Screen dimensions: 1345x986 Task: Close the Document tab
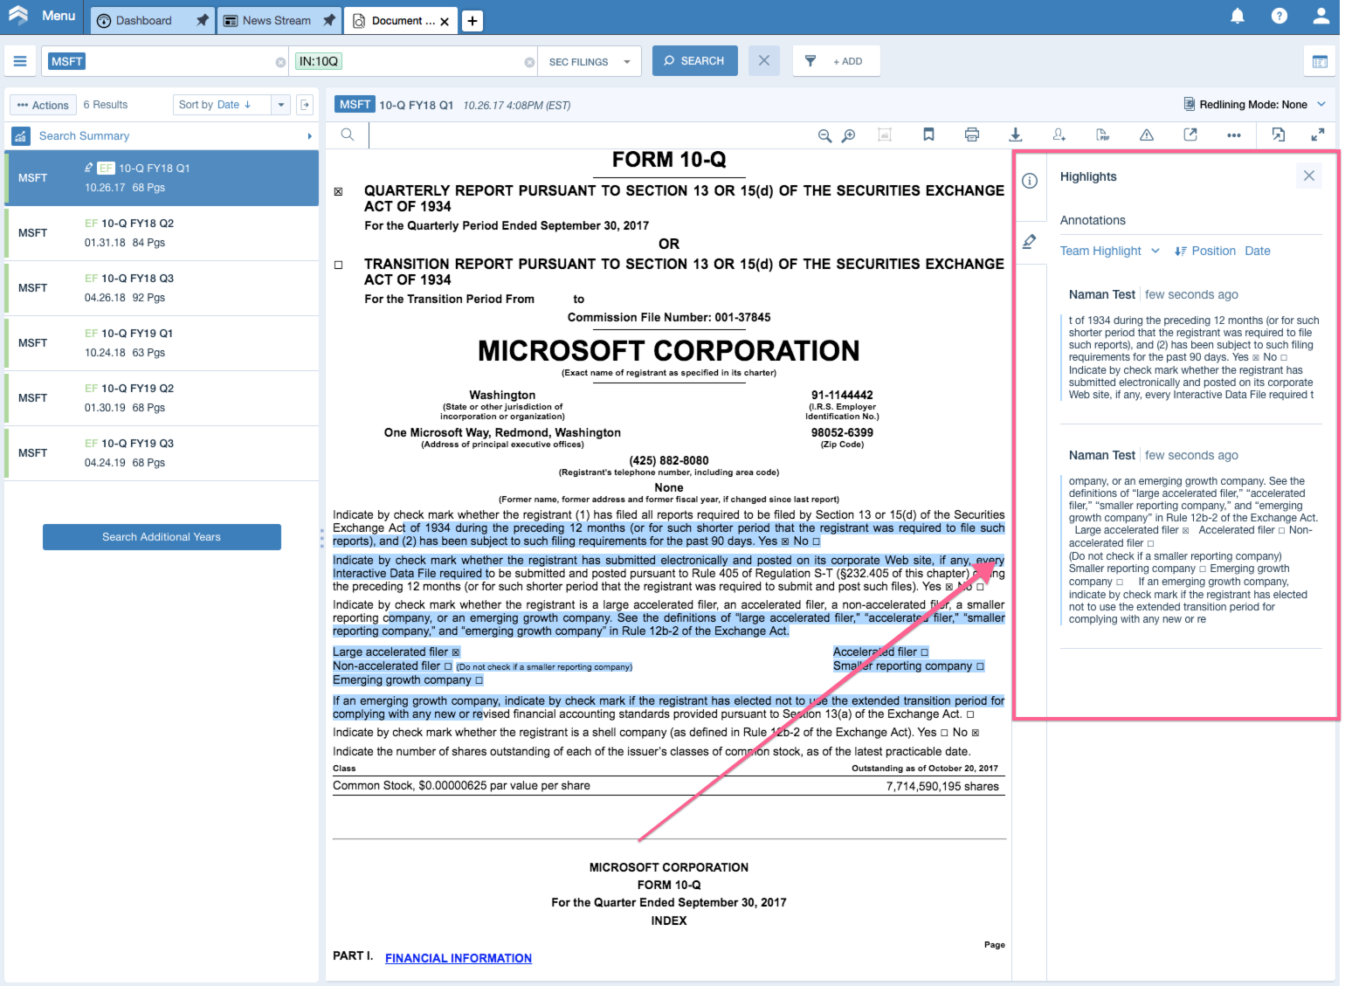pyautogui.click(x=445, y=22)
